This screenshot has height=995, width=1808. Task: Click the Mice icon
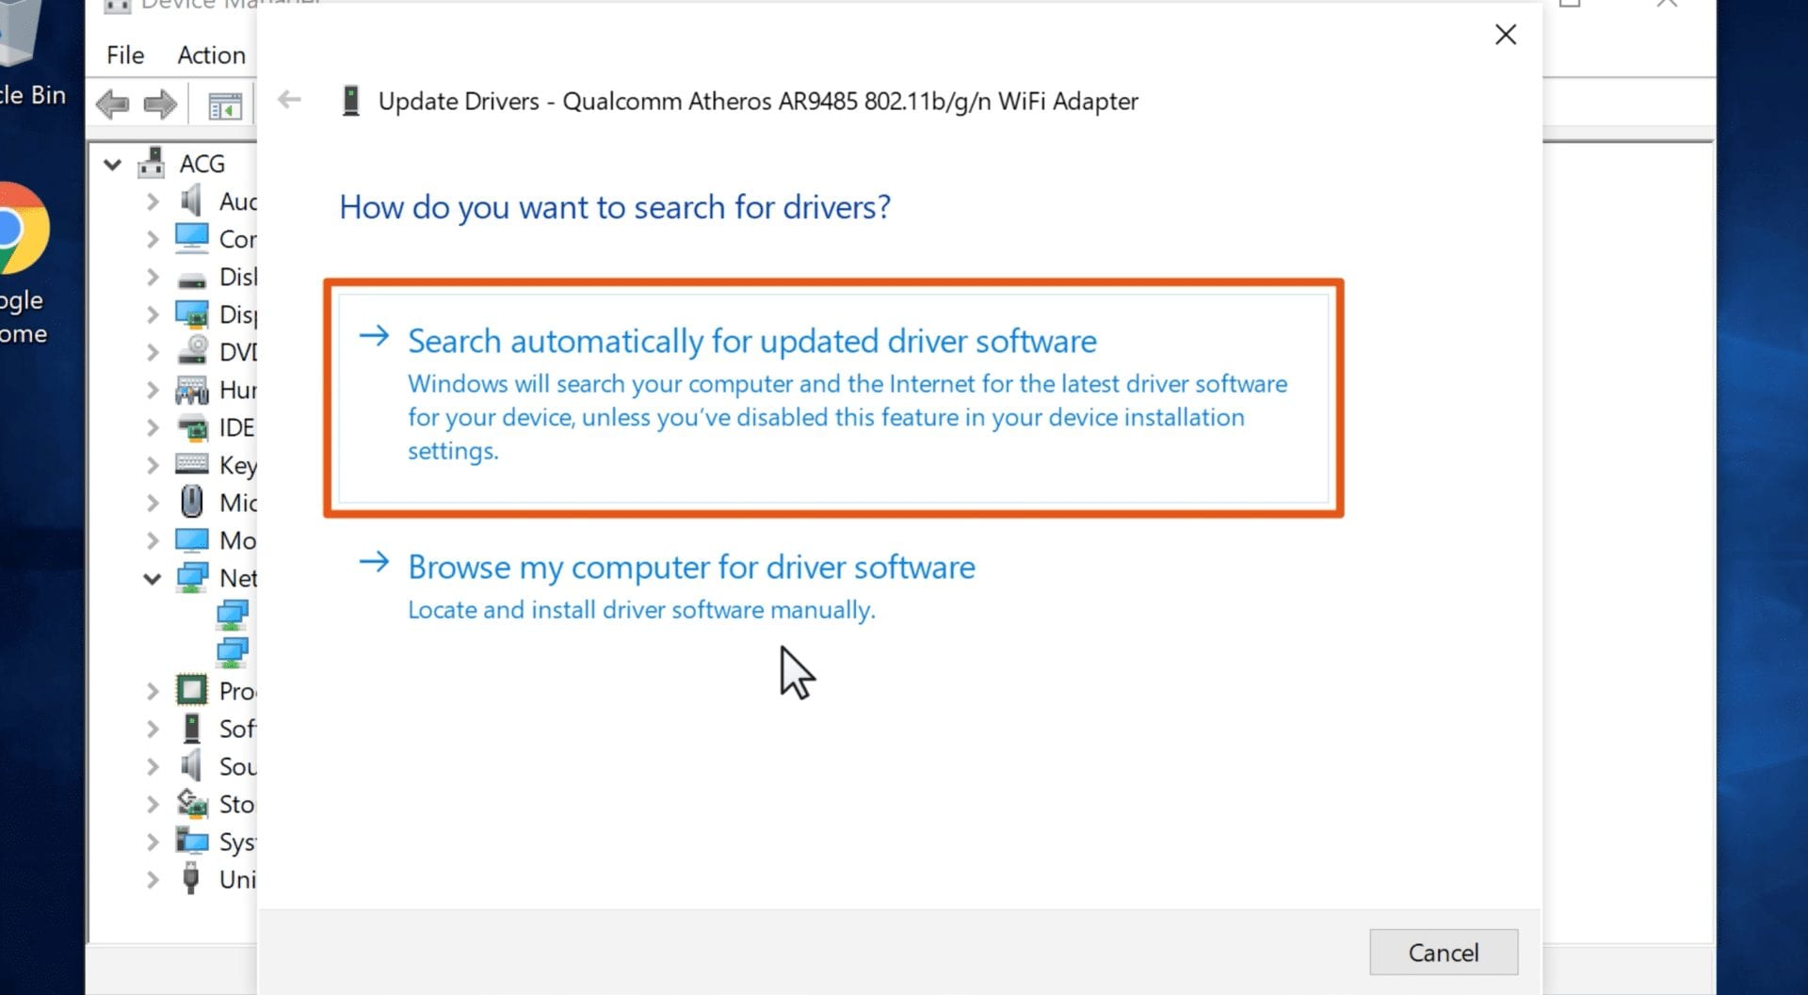click(191, 501)
